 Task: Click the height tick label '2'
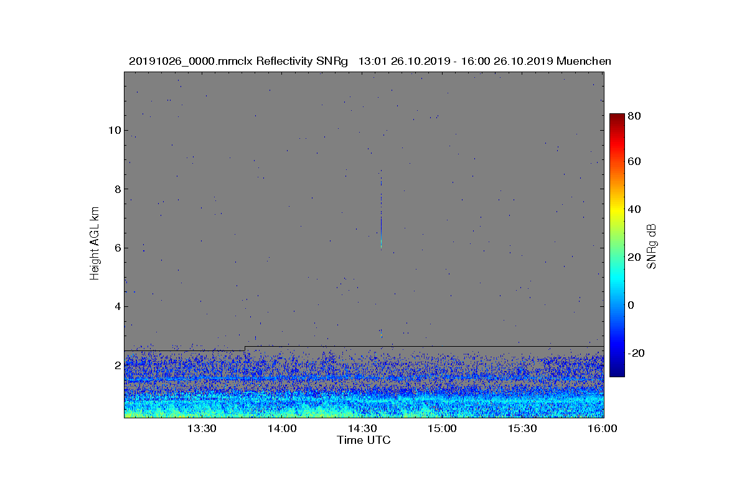pyautogui.click(x=117, y=365)
